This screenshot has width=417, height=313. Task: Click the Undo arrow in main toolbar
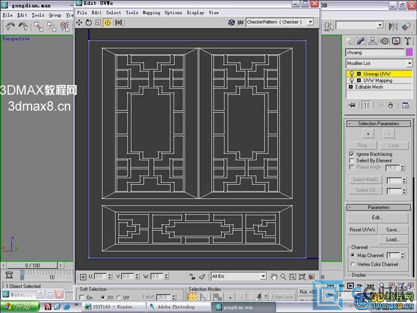(x=10, y=26)
